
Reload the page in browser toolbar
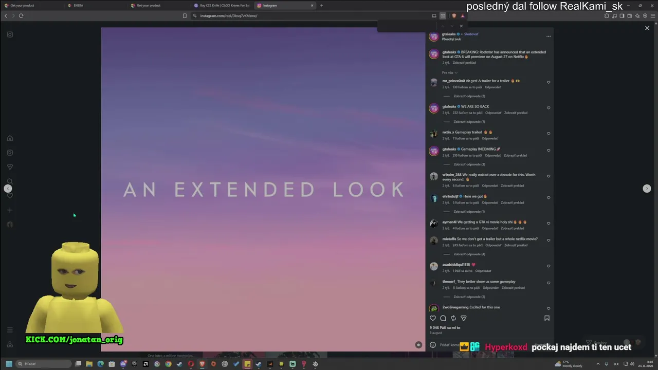click(21, 15)
